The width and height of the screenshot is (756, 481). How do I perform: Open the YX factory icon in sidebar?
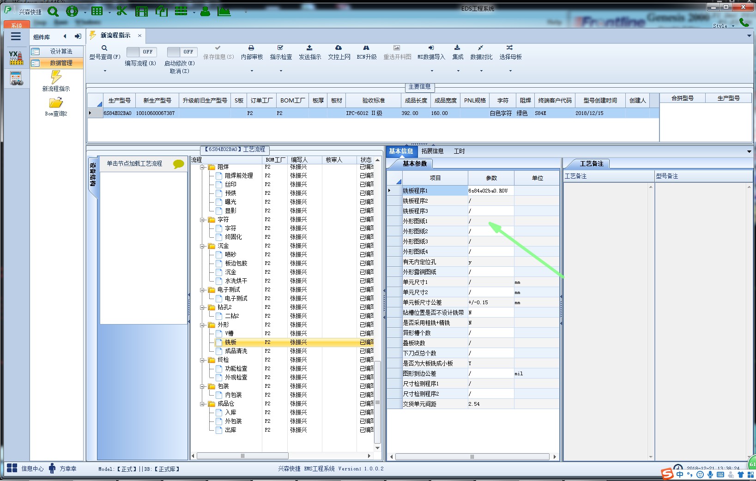16,58
